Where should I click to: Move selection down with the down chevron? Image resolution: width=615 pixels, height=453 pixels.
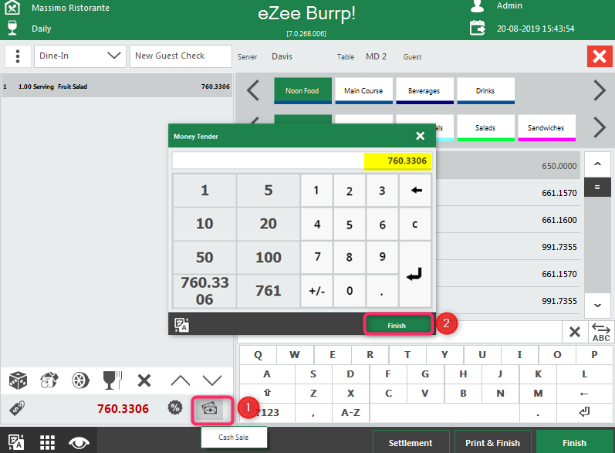coord(212,380)
